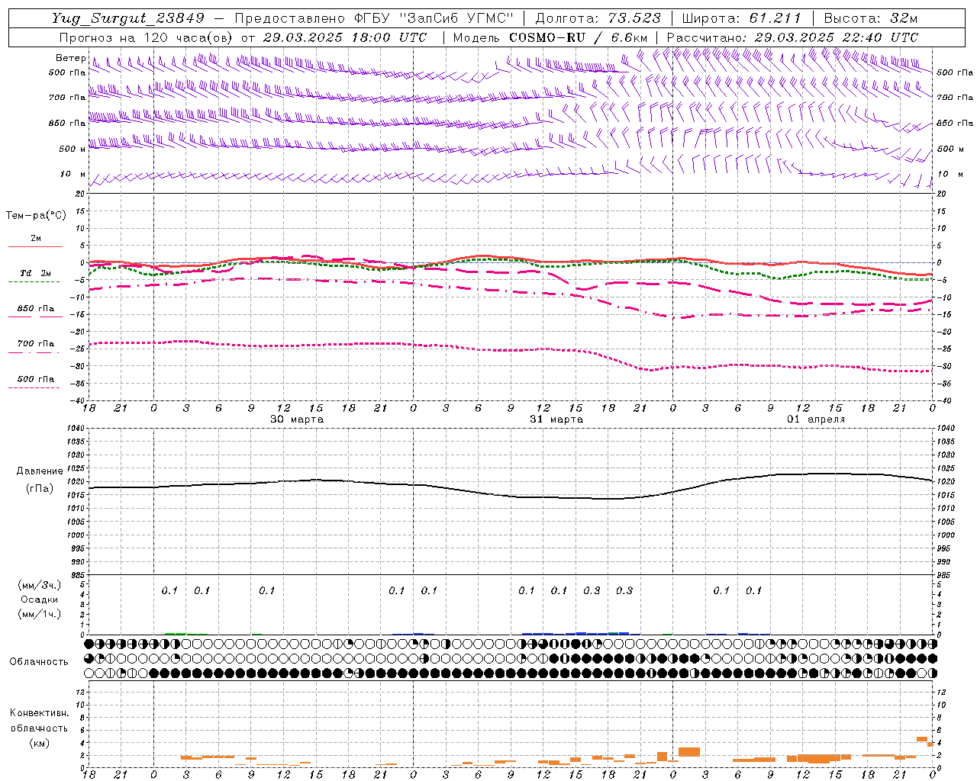The height and width of the screenshot is (781, 977).
Task: Click the (мм/1ч.) precipitation unit label
Action: pyautogui.click(x=40, y=615)
